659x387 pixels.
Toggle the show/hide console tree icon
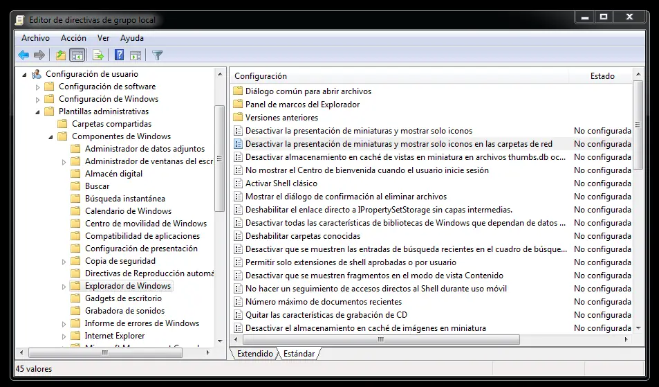tap(77, 55)
